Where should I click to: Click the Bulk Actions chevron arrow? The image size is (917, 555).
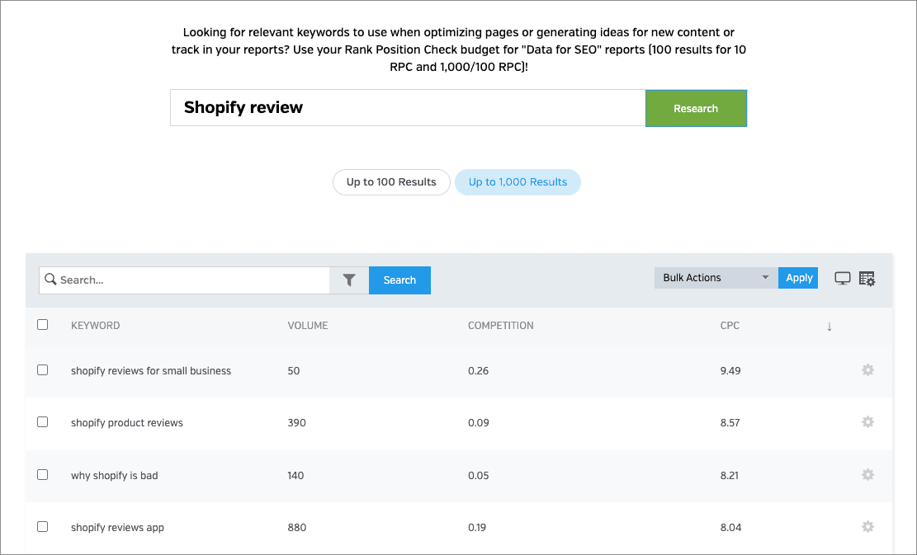[x=766, y=277]
